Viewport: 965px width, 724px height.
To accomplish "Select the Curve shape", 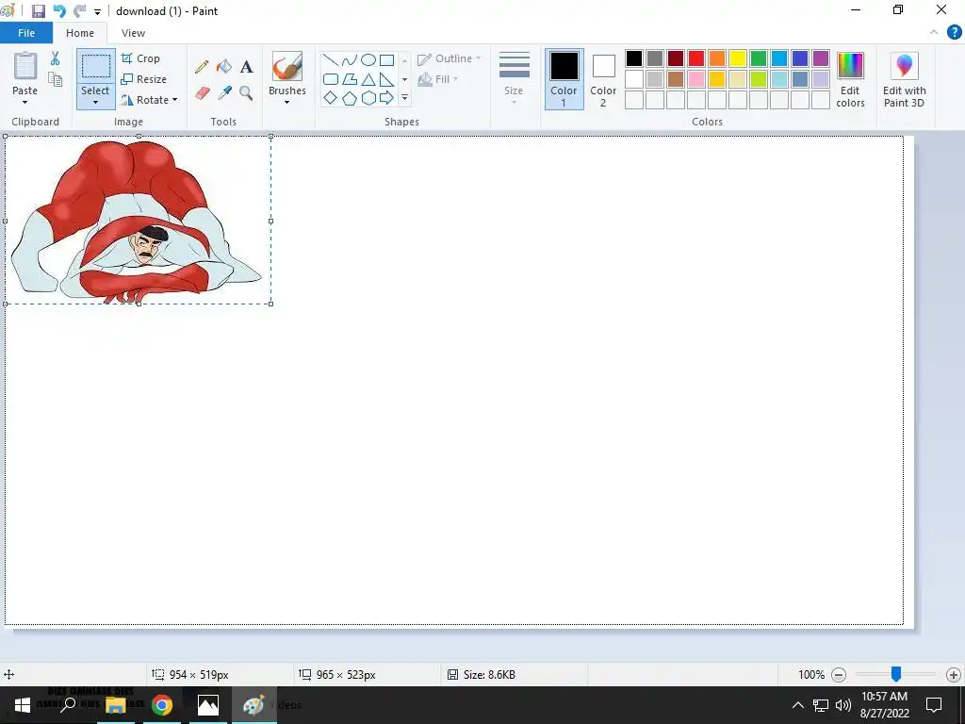I will click(350, 59).
